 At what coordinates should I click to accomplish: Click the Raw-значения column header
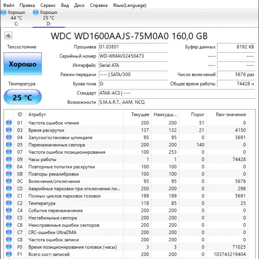click(227, 114)
